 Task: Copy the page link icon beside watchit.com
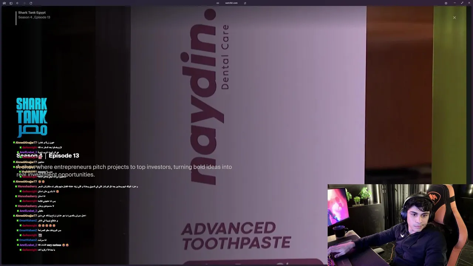pyautogui.click(x=218, y=3)
